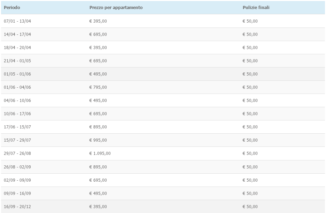This screenshot has width=326, height=213.
Task: Select the 07/01 - 13/04 period row
Action: pyautogui.click(x=163, y=21)
